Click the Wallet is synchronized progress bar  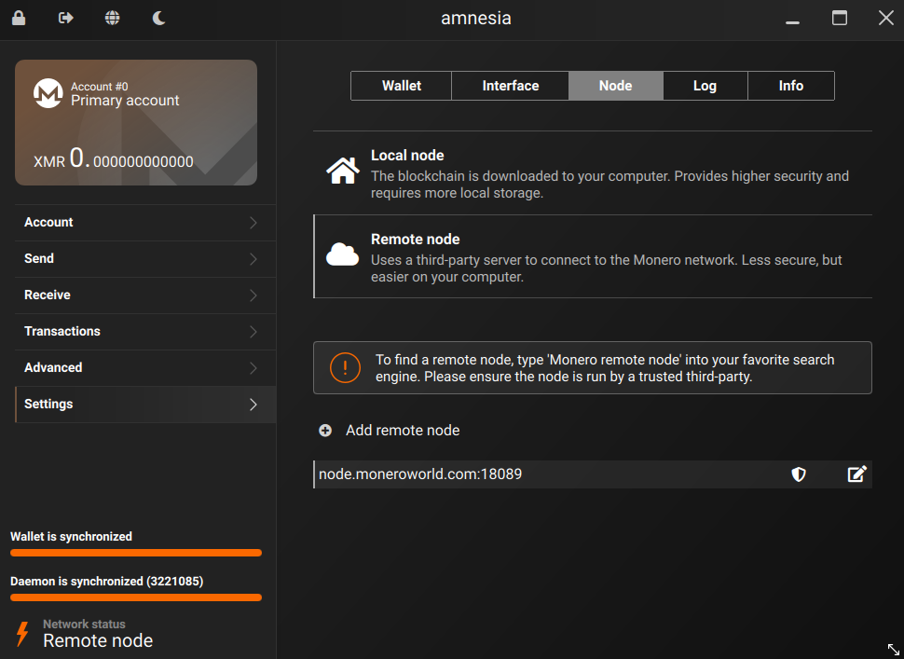tap(136, 553)
